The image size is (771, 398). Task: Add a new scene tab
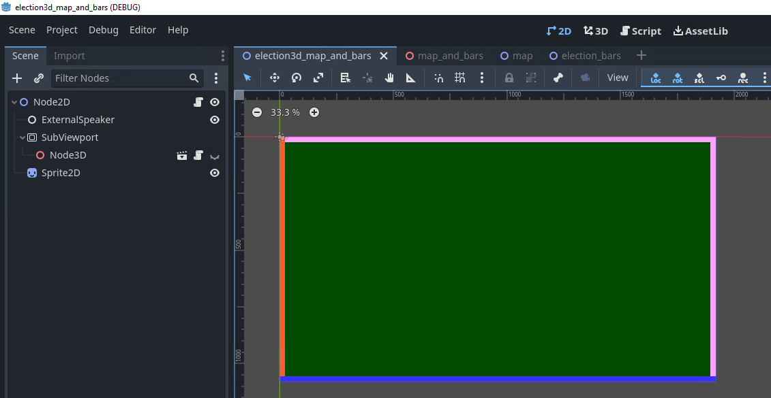641,56
